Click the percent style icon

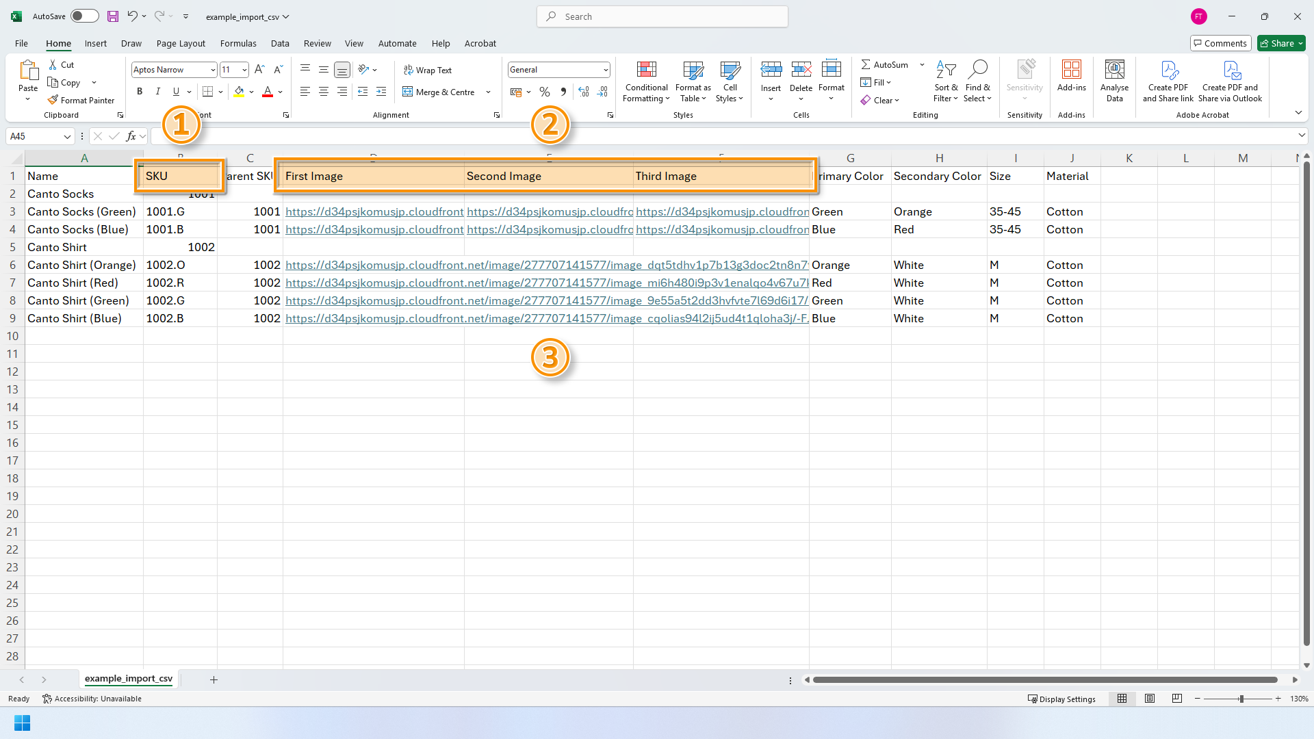pos(545,92)
